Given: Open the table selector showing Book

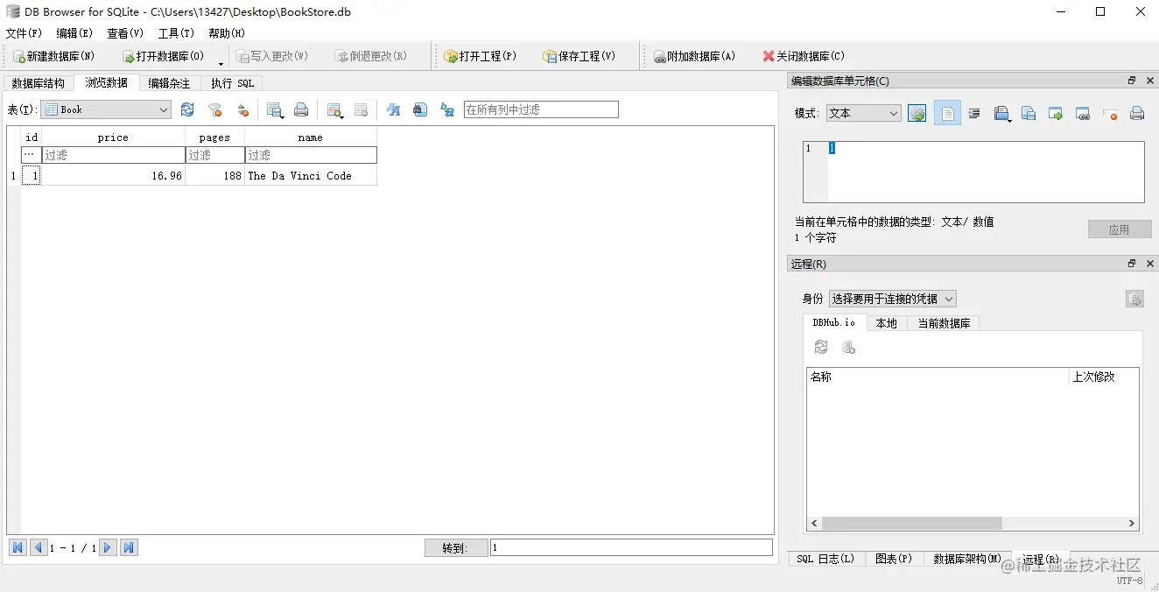Looking at the screenshot, I should click(x=106, y=109).
